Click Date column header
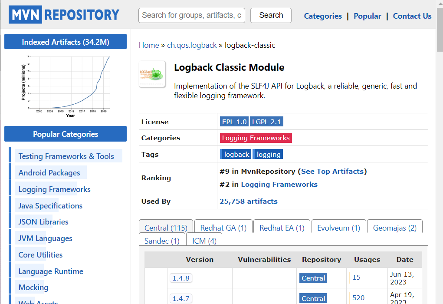Viewport: 443px width, 304px height. pyautogui.click(x=404, y=259)
